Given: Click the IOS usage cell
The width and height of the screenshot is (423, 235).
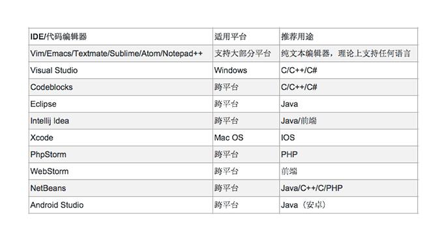Looking at the screenshot, I should pyautogui.click(x=349, y=138).
